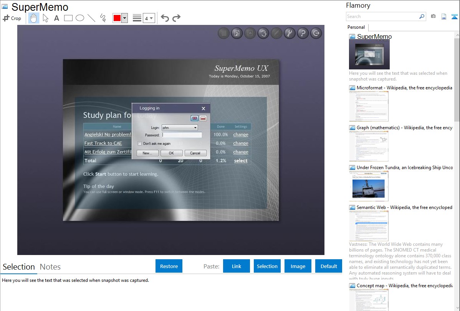
Task: Click the Restore button
Action: click(x=169, y=266)
